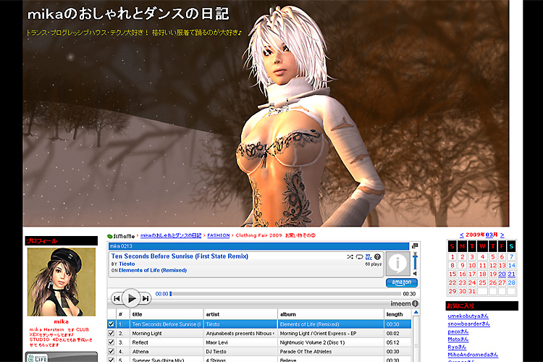
Task: Open song title Ten Seconds Before Sunrise link
Action: pyautogui.click(x=180, y=256)
